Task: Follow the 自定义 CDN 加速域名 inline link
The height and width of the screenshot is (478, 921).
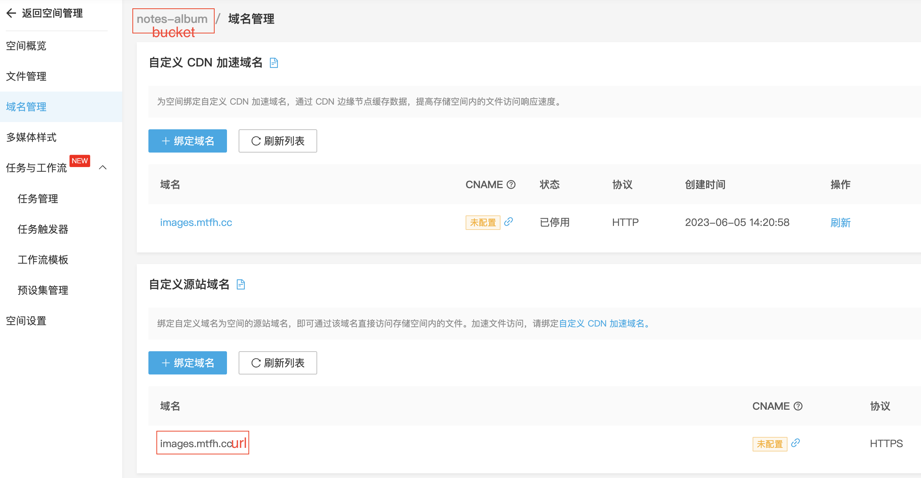Action: coord(601,323)
